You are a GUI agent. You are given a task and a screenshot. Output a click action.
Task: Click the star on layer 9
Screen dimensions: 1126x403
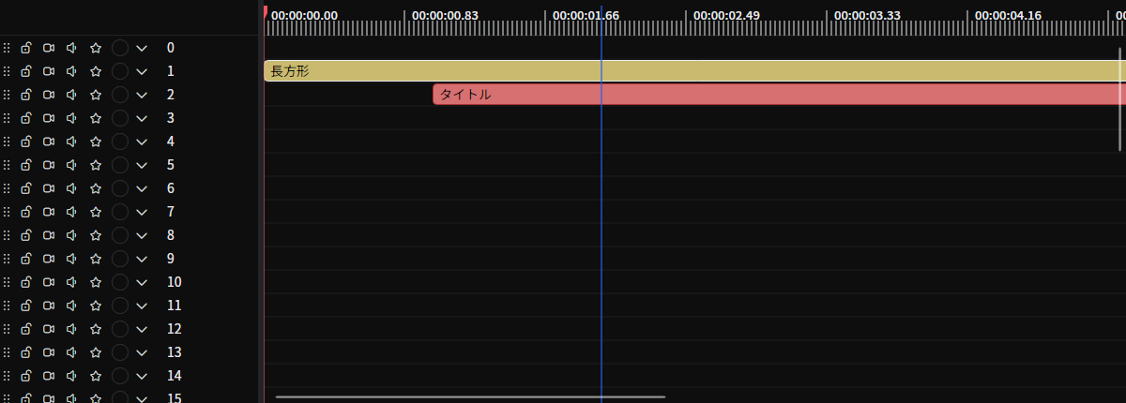[95, 259]
